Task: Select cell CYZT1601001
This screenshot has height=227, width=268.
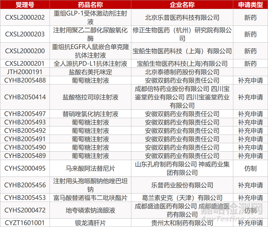Action: 25,223
